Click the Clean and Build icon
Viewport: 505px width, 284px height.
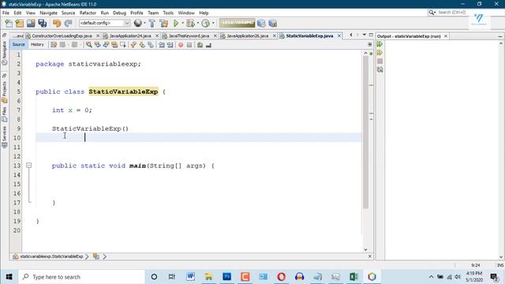[164, 23]
